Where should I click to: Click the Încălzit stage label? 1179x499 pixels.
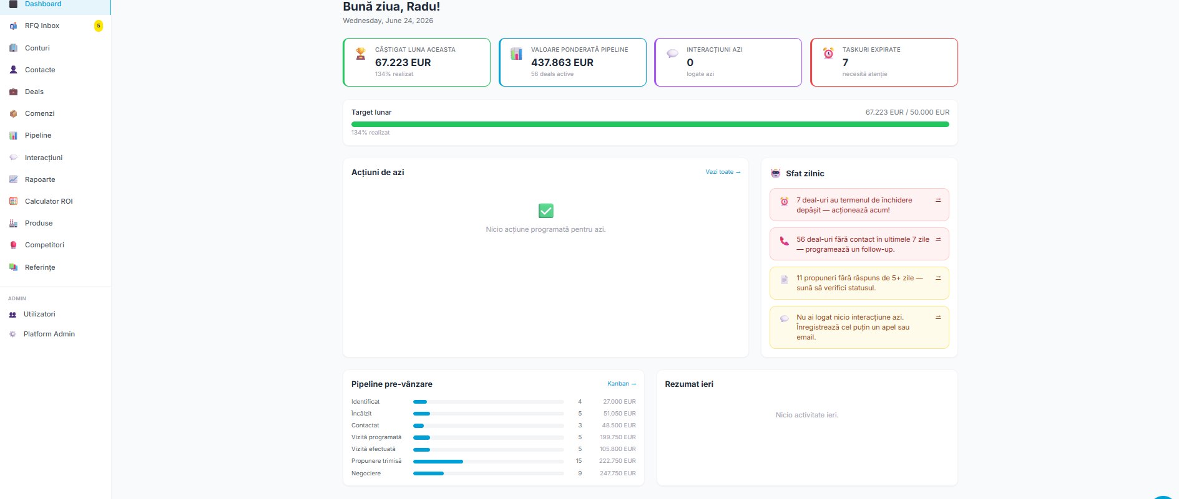click(361, 414)
